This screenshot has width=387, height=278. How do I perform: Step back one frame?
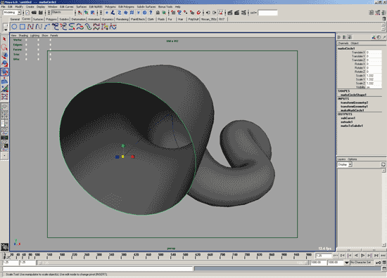click(x=343, y=256)
